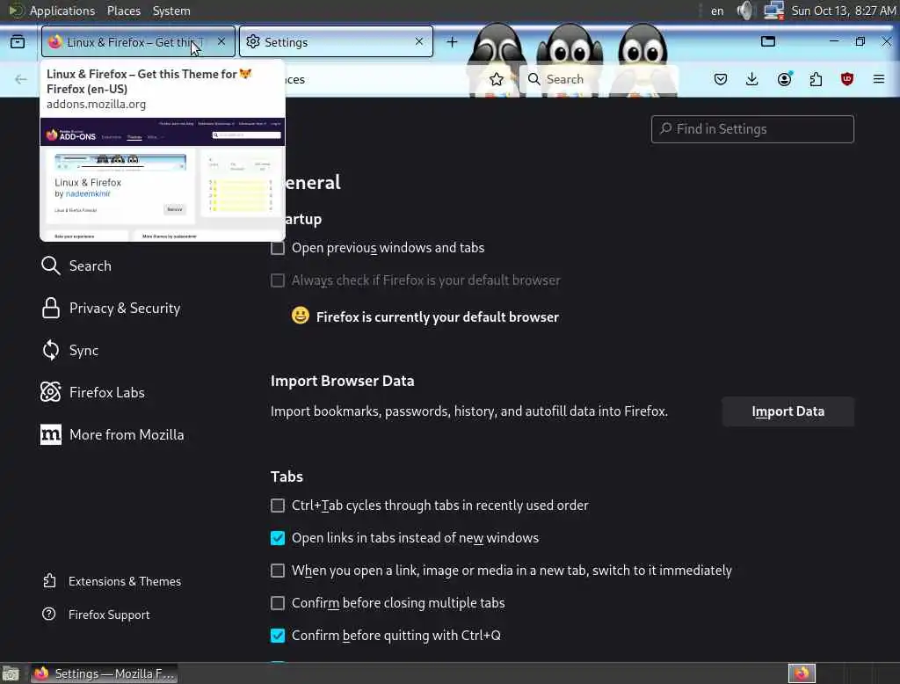The height and width of the screenshot is (684, 900).
Task: Open the Privacy & Security category
Action: (111, 309)
